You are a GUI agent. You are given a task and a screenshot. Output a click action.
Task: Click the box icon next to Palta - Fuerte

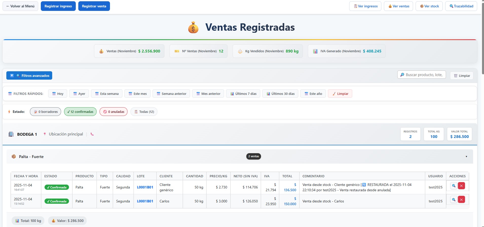pyautogui.click(x=14, y=156)
